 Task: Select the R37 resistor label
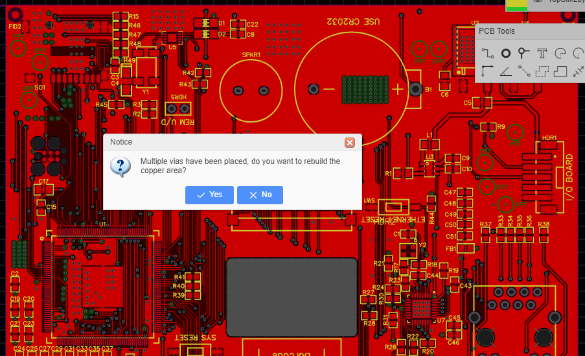(485, 224)
